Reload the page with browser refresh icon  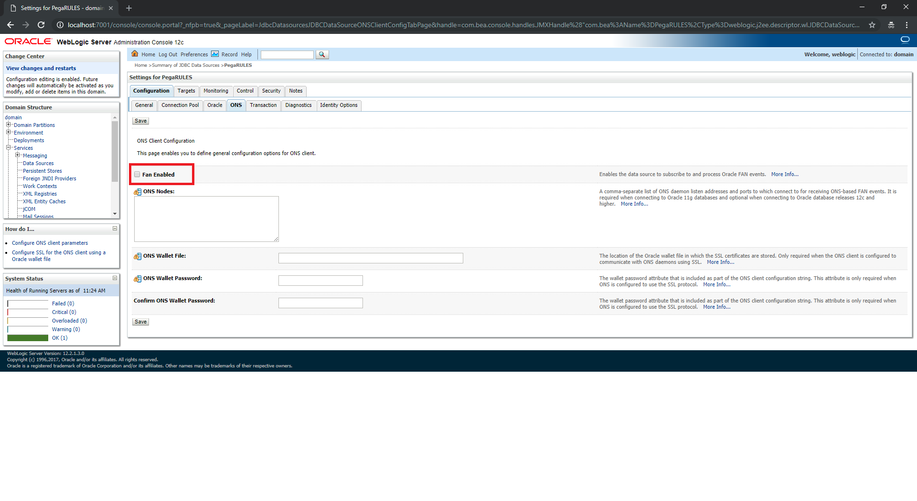tap(41, 25)
